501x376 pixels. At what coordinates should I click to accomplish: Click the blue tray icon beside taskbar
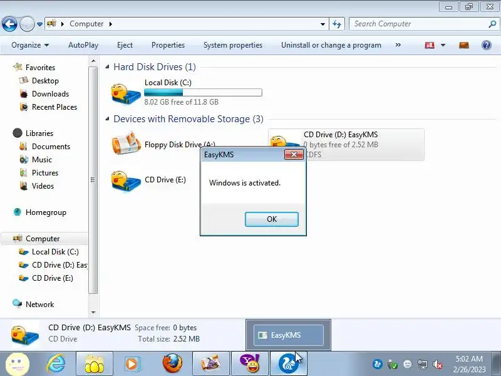[x=378, y=364]
